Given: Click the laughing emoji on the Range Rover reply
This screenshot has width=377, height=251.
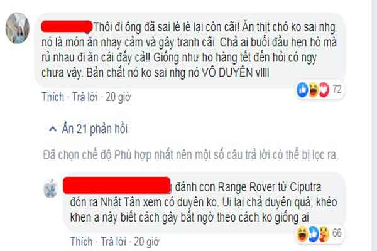Looking at the screenshot, I should pyautogui.click(x=302, y=233).
